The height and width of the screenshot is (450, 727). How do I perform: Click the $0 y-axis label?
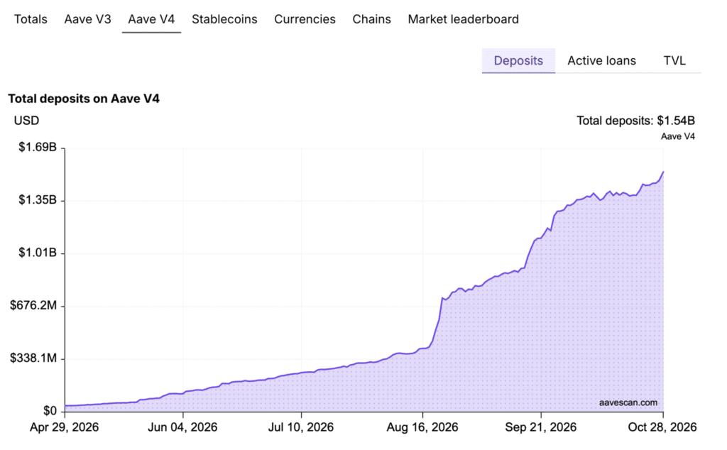[50, 411]
